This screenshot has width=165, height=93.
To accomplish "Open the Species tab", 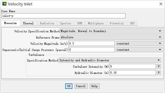I will tap(65, 23).
